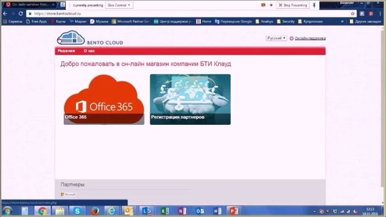This screenshot has height=217, width=386.
Task: Open the Security bookmark folder
Action: pyautogui.click(x=286, y=22)
